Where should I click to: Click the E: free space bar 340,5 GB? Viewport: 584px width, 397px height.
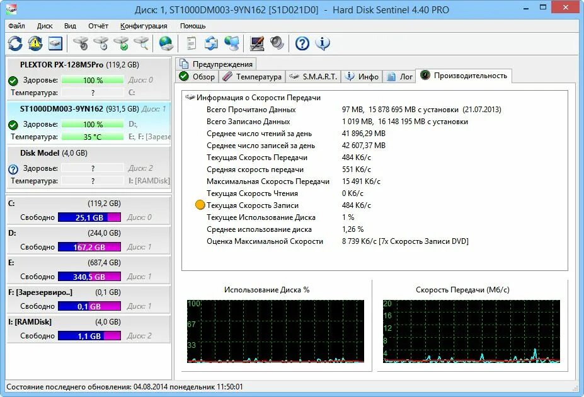click(x=89, y=277)
